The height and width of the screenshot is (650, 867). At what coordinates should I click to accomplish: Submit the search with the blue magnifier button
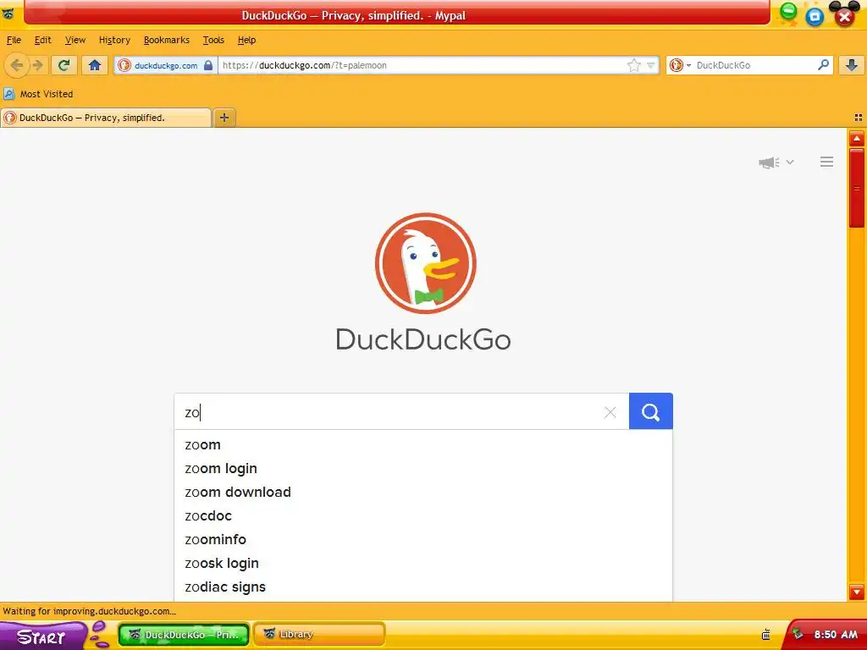tap(651, 412)
